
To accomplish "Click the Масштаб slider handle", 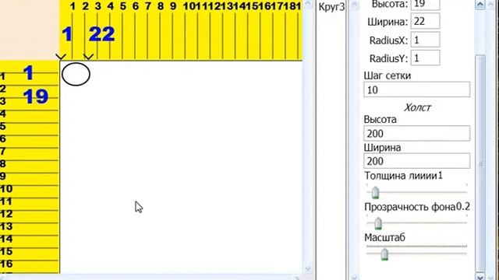I will [384, 254].
